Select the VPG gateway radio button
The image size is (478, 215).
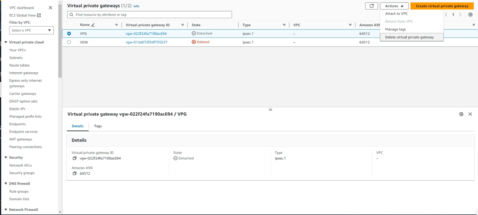tap(69, 34)
